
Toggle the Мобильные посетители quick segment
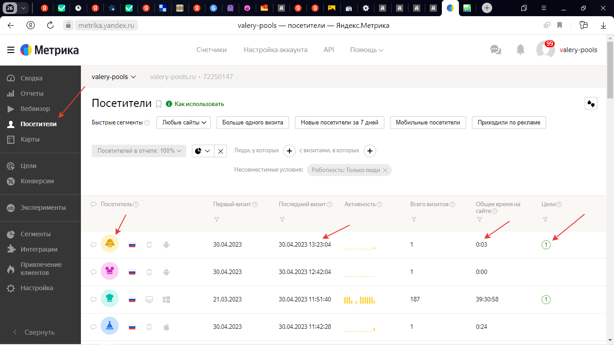427,123
